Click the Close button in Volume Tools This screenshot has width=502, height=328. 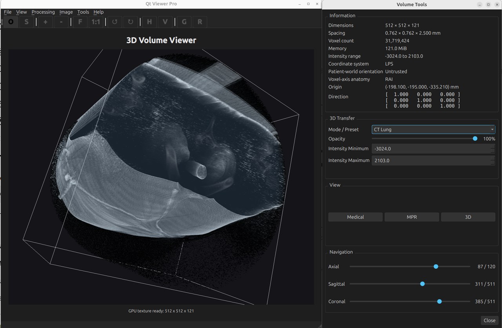(x=489, y=320)
